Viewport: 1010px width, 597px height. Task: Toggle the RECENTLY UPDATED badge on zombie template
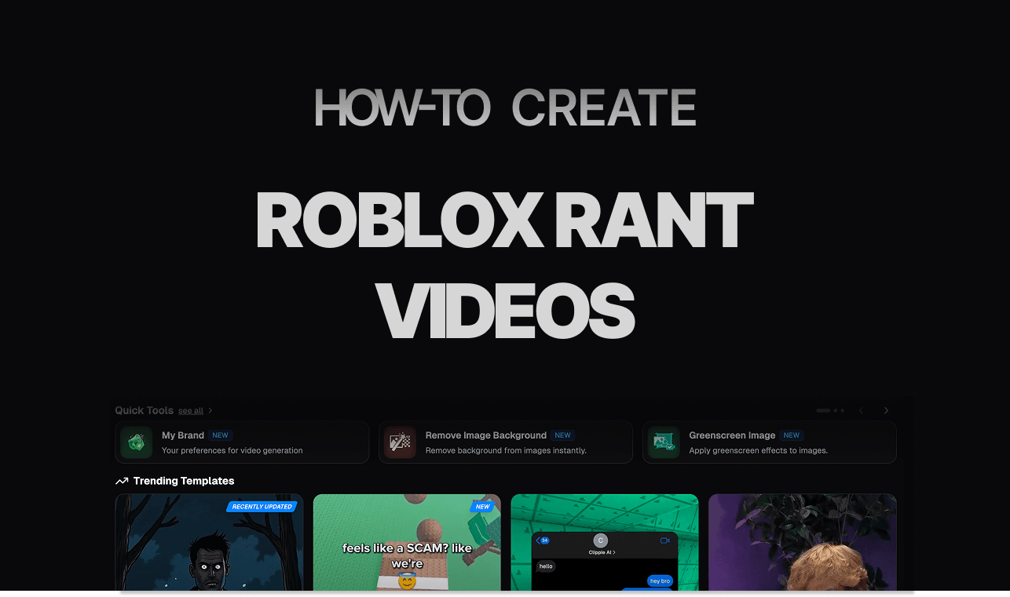(x=262, y=507)
